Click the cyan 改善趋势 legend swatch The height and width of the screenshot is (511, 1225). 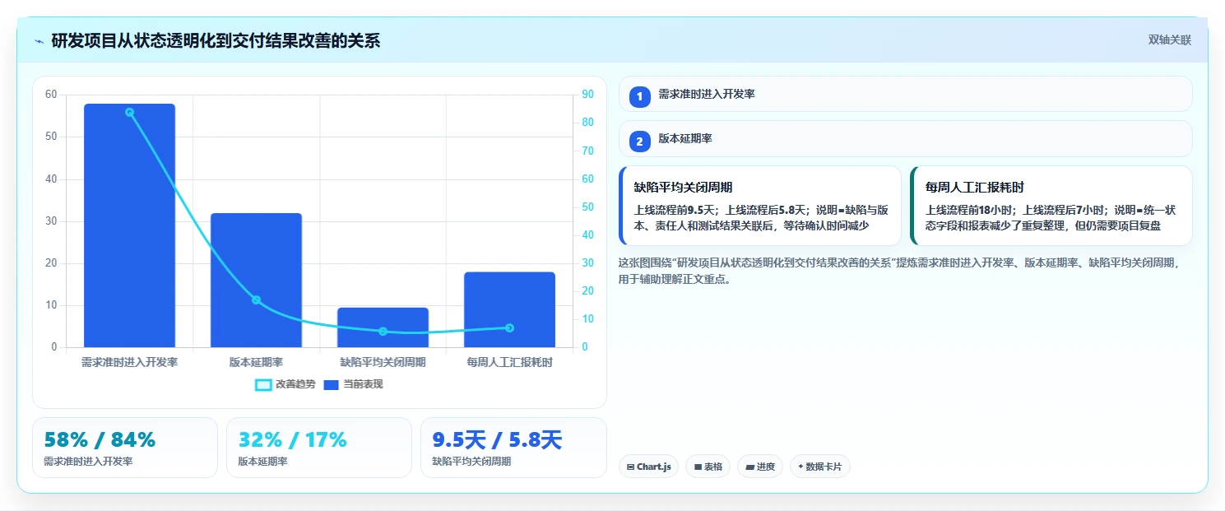(263, 385)
